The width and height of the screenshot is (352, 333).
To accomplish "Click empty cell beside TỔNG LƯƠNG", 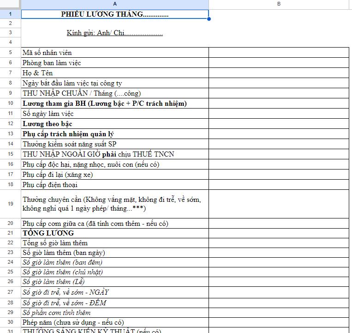I will [279, 233].
